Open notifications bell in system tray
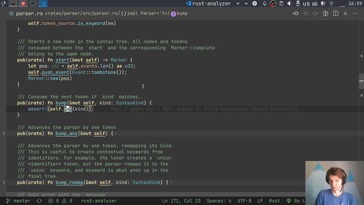364x205 pixels. (264, 3)
